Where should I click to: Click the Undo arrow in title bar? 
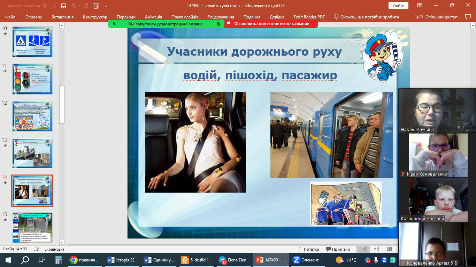point(74,6)
